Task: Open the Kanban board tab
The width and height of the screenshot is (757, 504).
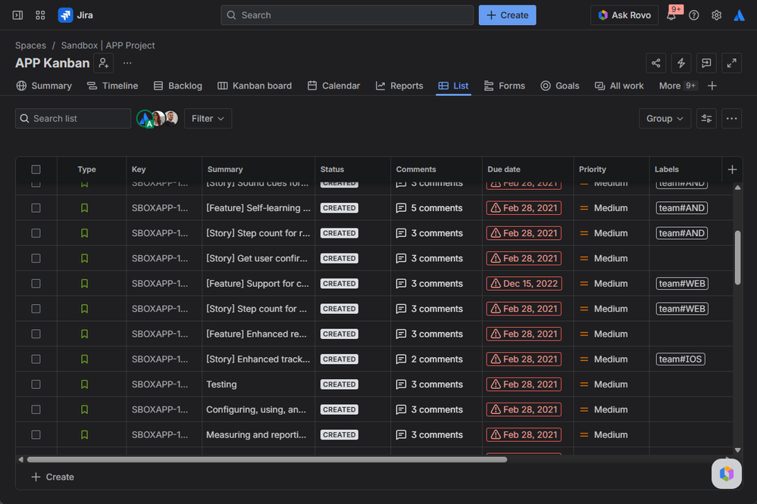Action: 255,86
